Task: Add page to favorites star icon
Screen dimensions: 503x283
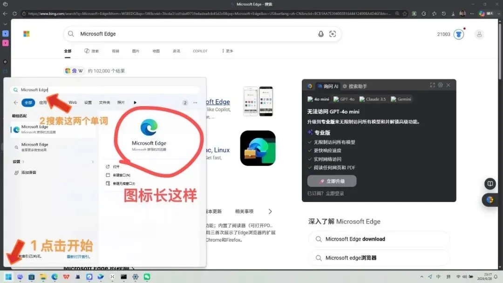Action: (x=405, y=13)
